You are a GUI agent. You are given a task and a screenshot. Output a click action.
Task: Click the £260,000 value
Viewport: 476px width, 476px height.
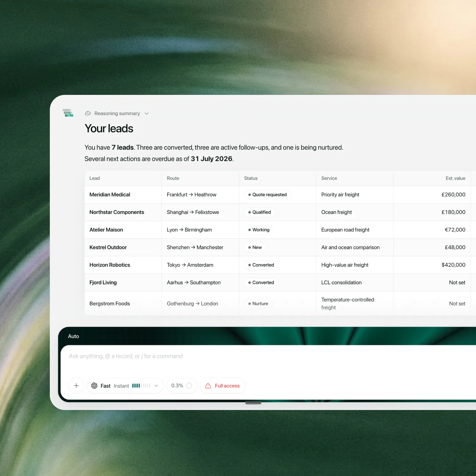click(x=453, y=195)
